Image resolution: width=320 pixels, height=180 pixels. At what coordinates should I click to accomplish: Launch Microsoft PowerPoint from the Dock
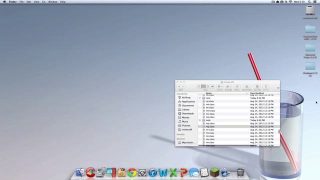(x=183, y=172)
